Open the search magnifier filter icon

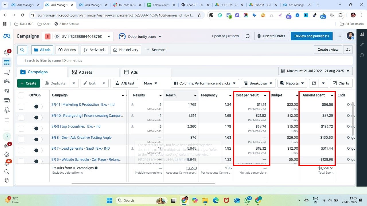point(22,50)
